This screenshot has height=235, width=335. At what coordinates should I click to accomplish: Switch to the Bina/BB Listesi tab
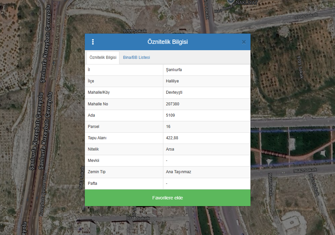coord(136,58)
